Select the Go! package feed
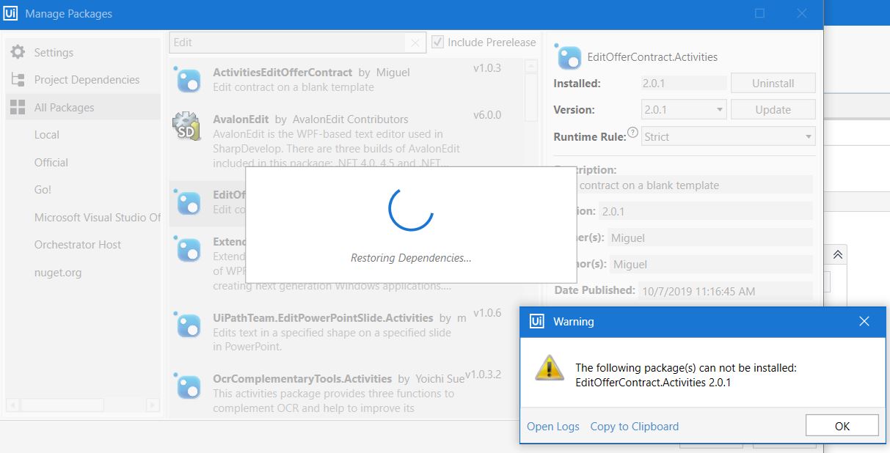This screenshot has width=890, height=453. tap(43, 190)
